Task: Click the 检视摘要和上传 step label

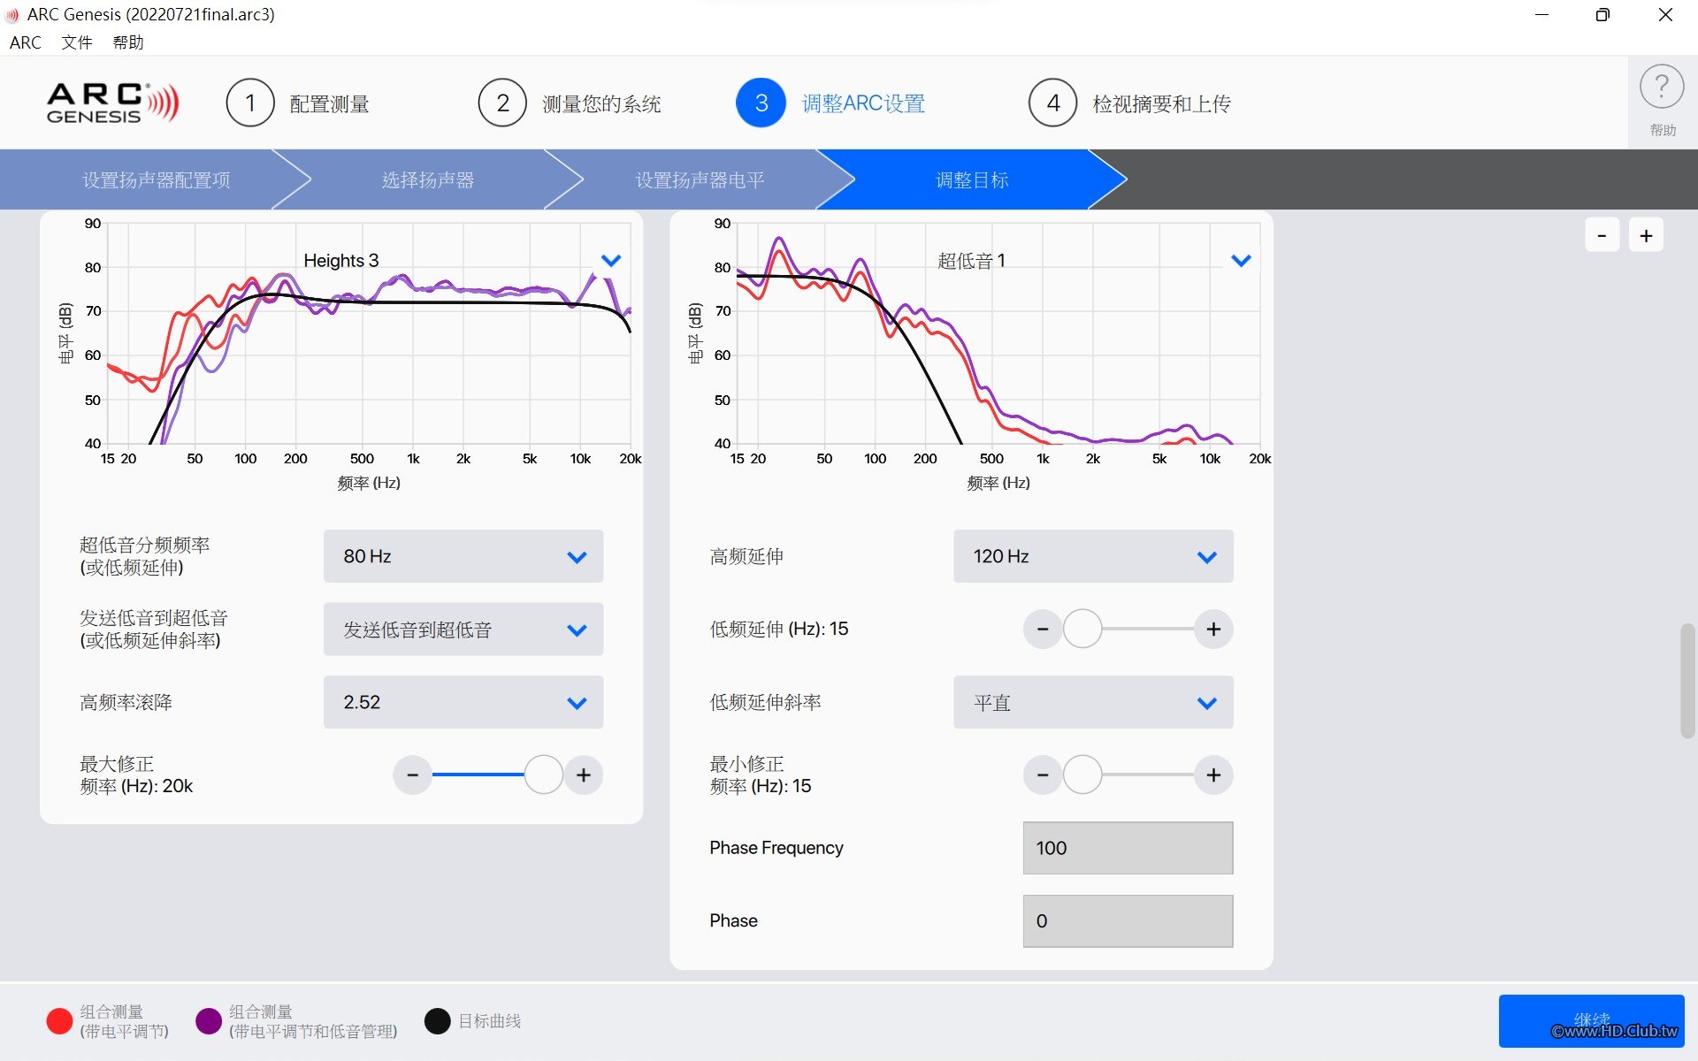Action: click(x=1161, y=104)
